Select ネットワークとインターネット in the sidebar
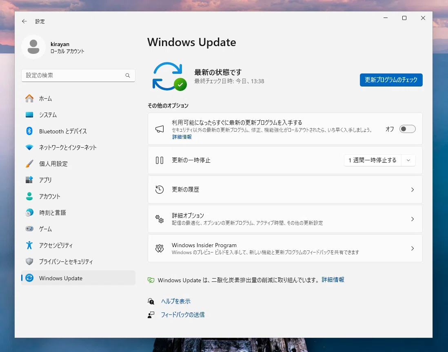Image resolution: width=448 pixels, height=352 pixels. click(78, 147)
